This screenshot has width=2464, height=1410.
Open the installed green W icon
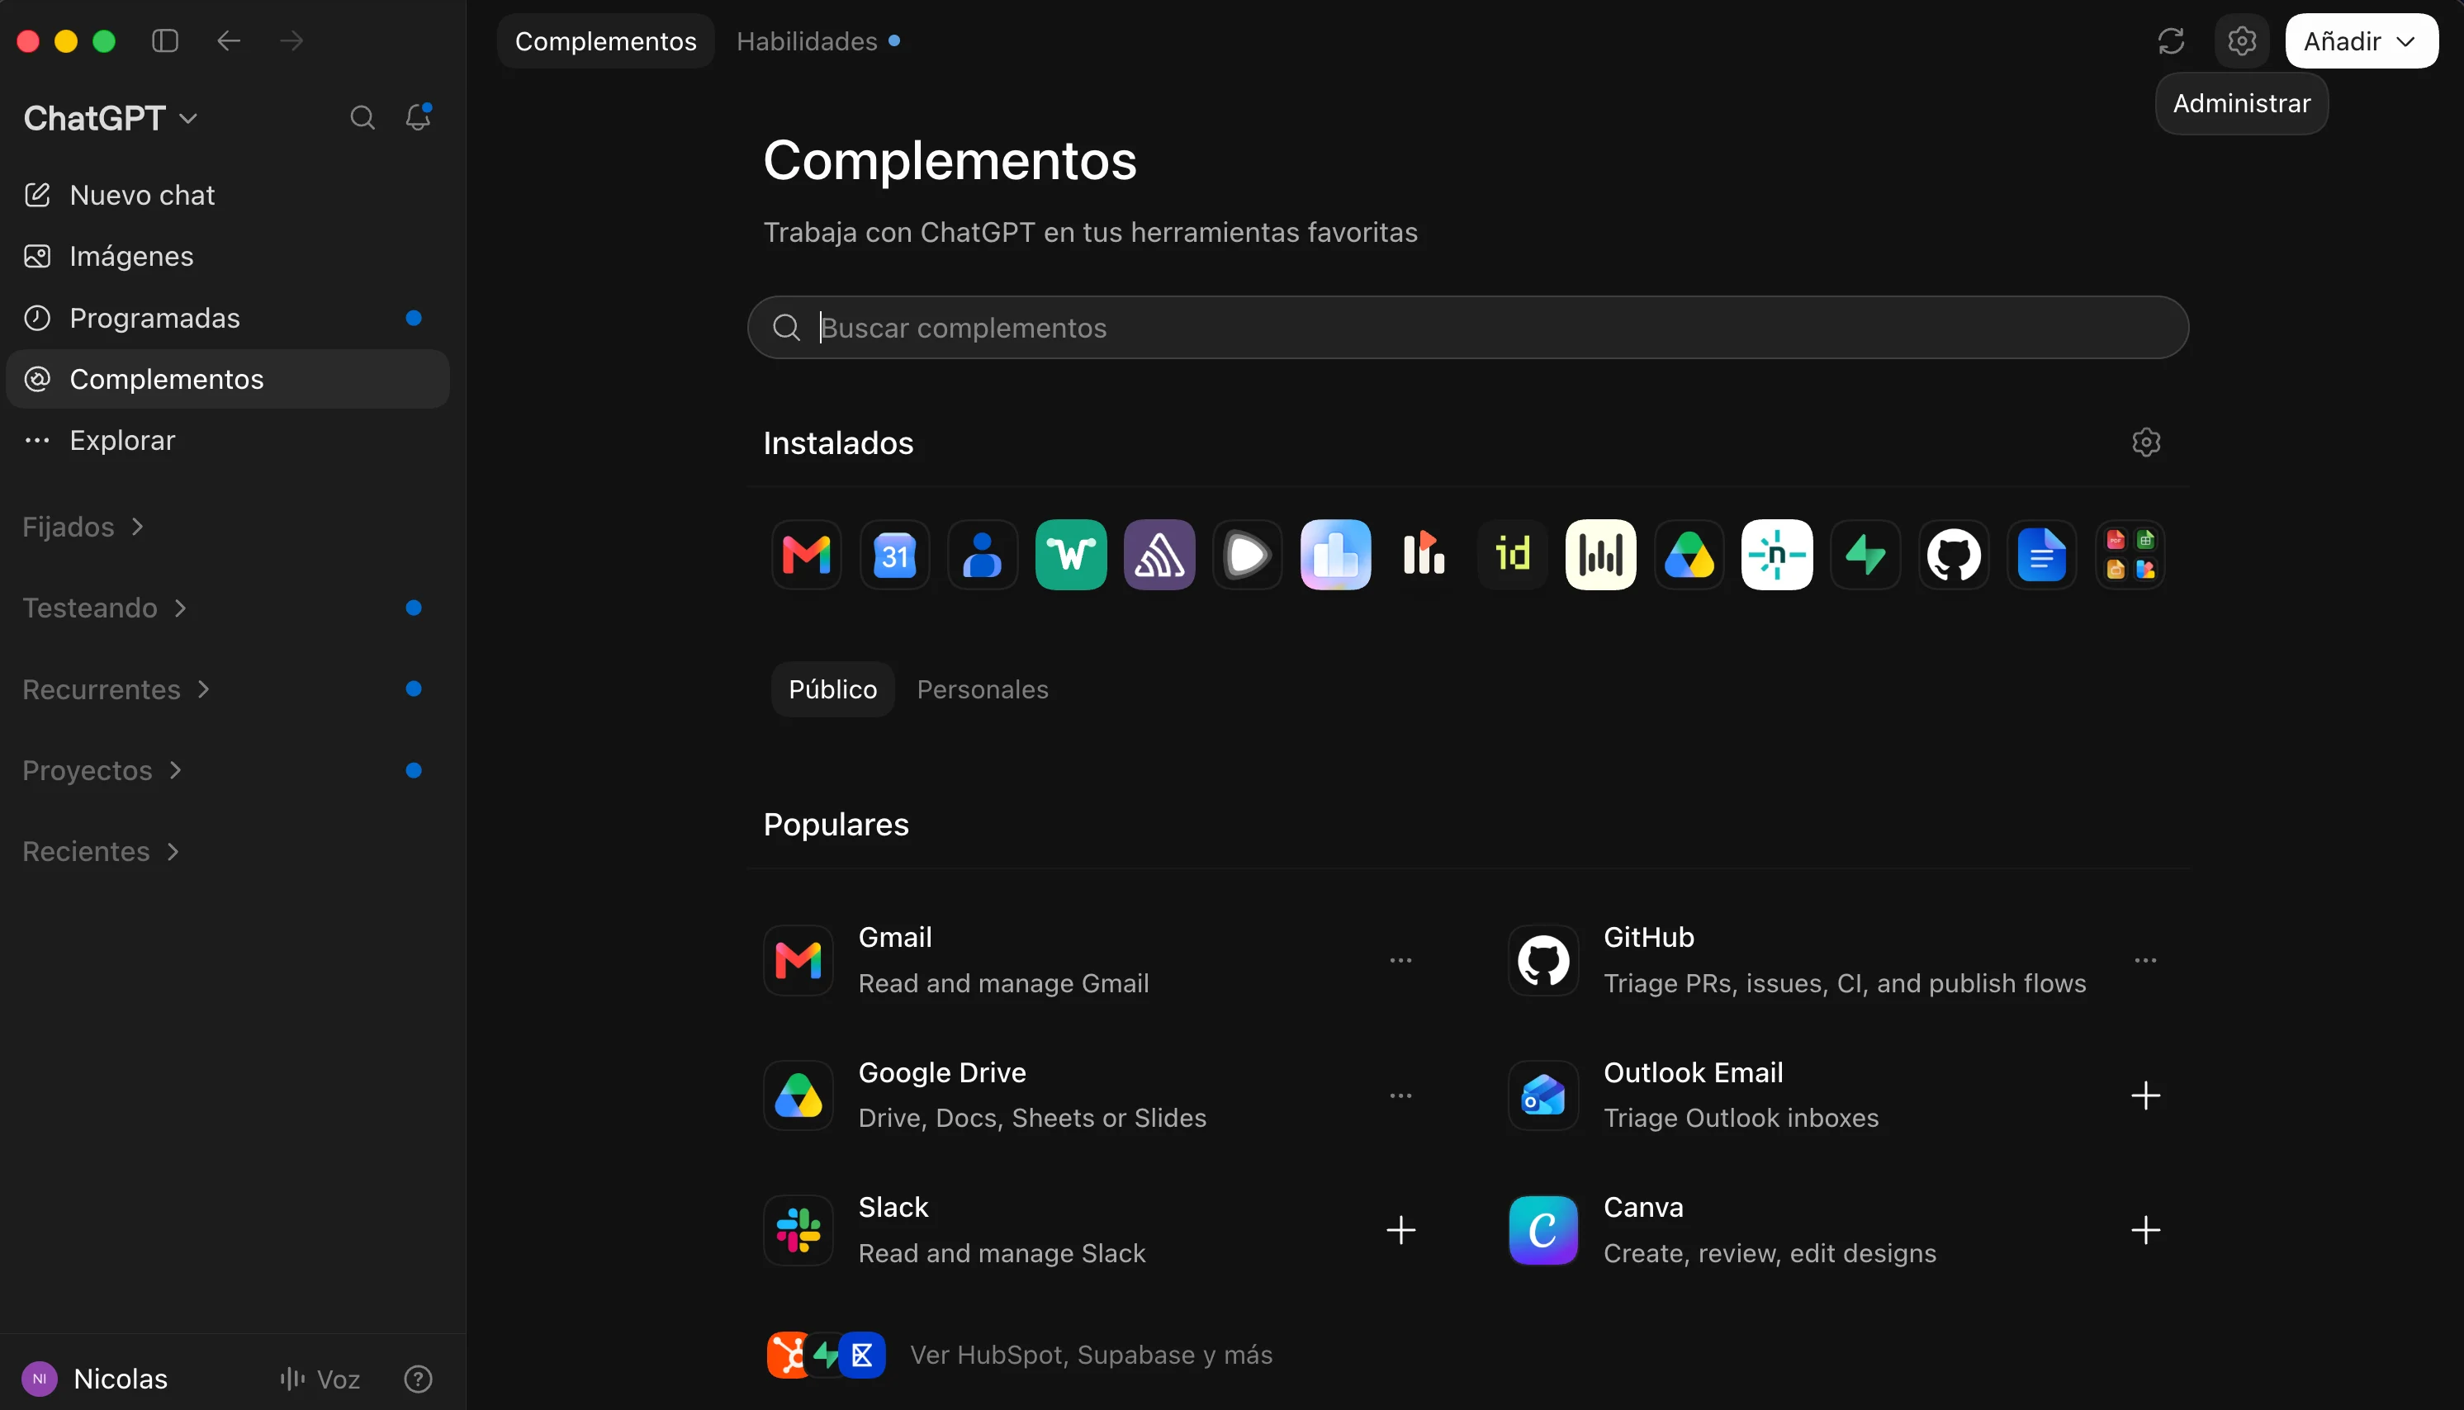pos(1070,555)
